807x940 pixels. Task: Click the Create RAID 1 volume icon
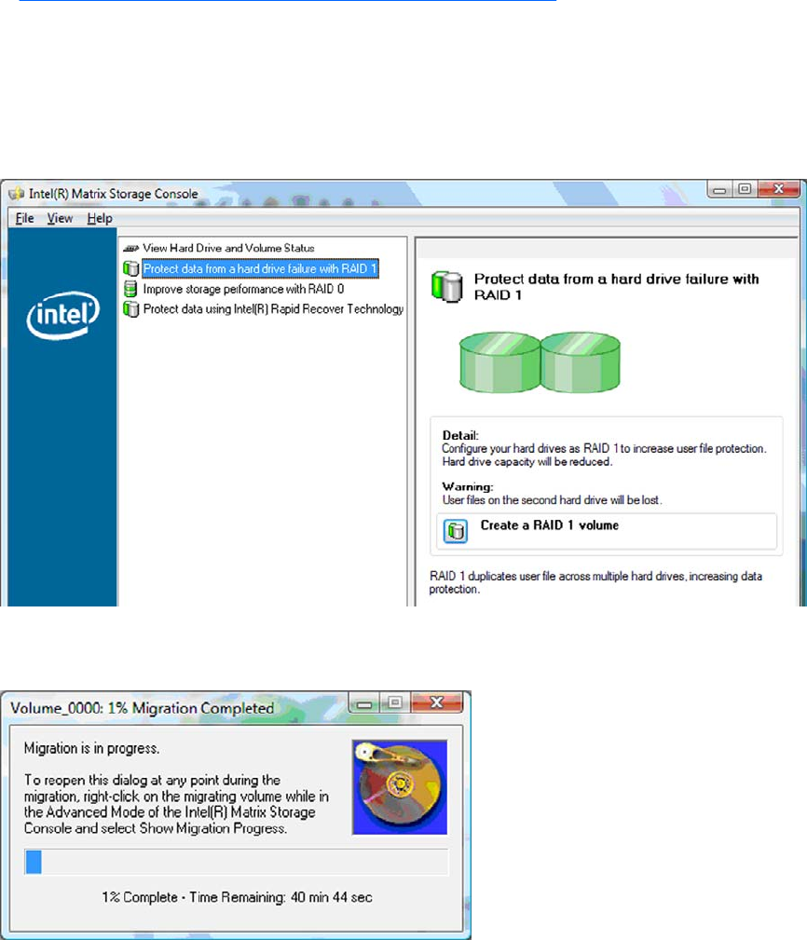(x=455, y=530)
